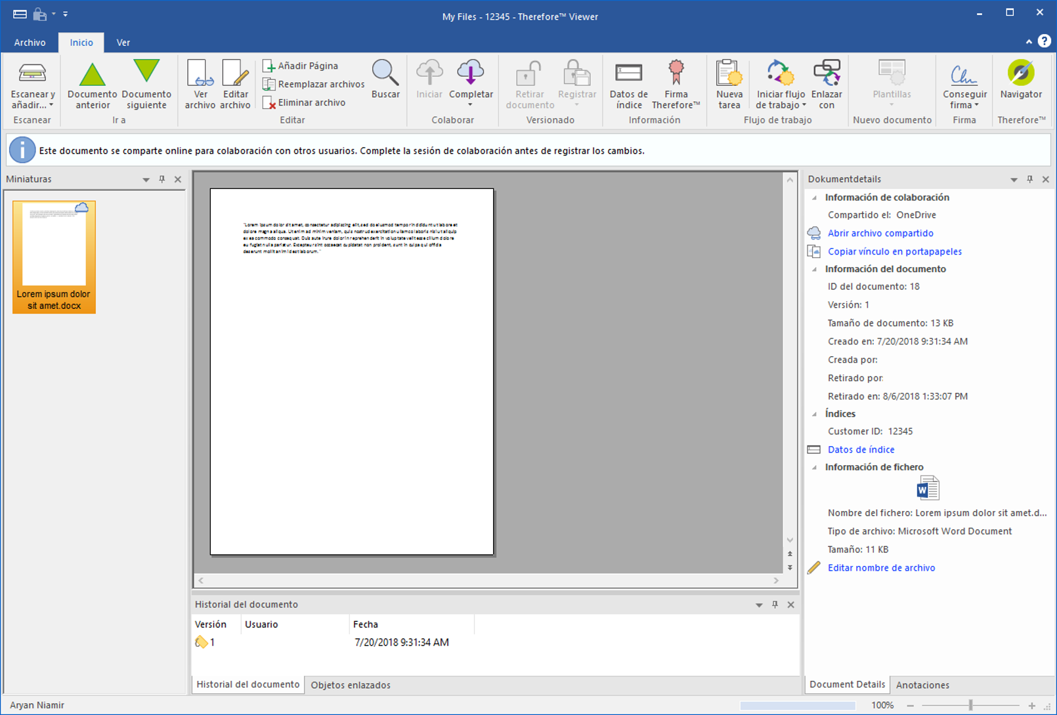Click the document page preview

tap(352, 372)
